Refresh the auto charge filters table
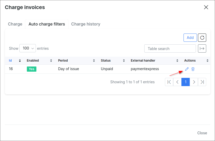Viewport: 215px width, 141px height. tap(202, 38)
